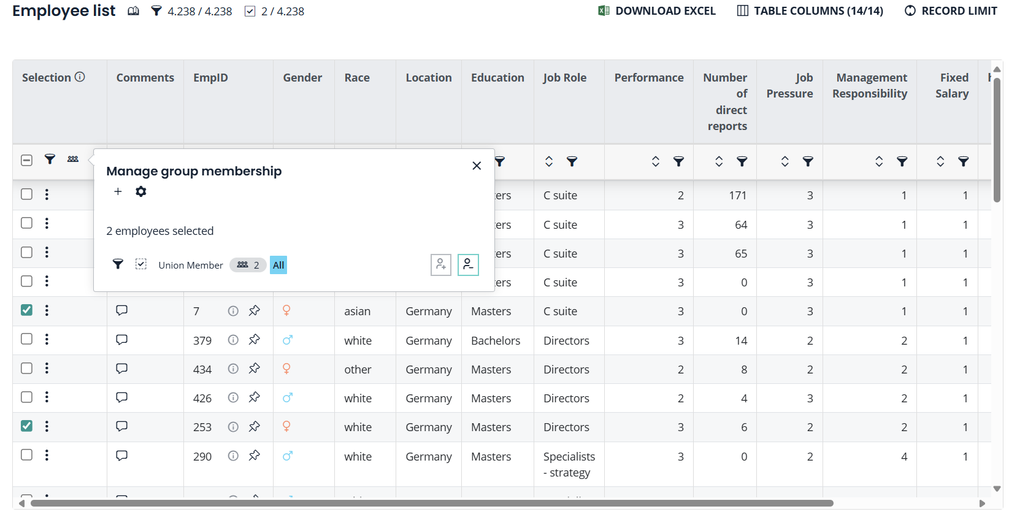The height and width of the screenshot is (517, 1009).
Task: Sort by Performance column arrows
Action: 655,162
